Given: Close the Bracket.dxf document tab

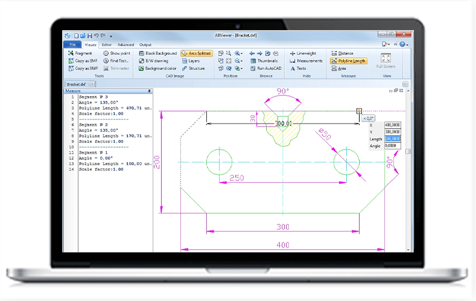Looking at the screenshot, I should pyautogui.click(x=91, y=84).
